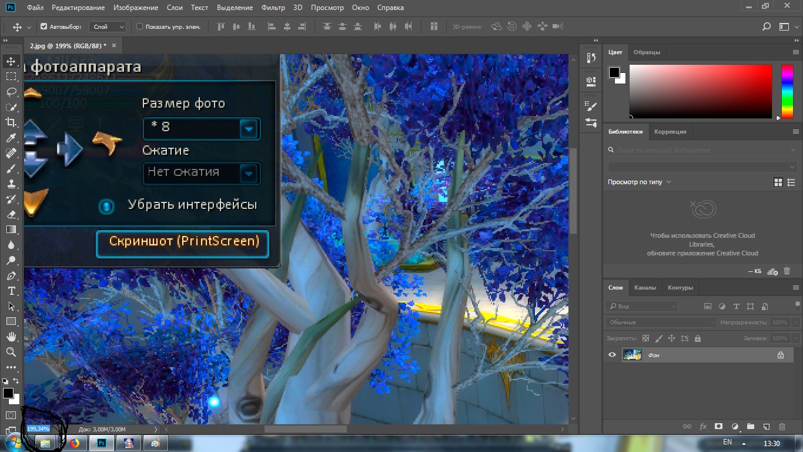Click the Eraser tool
The height and width of the screenshot is (452, 803).
11,214
